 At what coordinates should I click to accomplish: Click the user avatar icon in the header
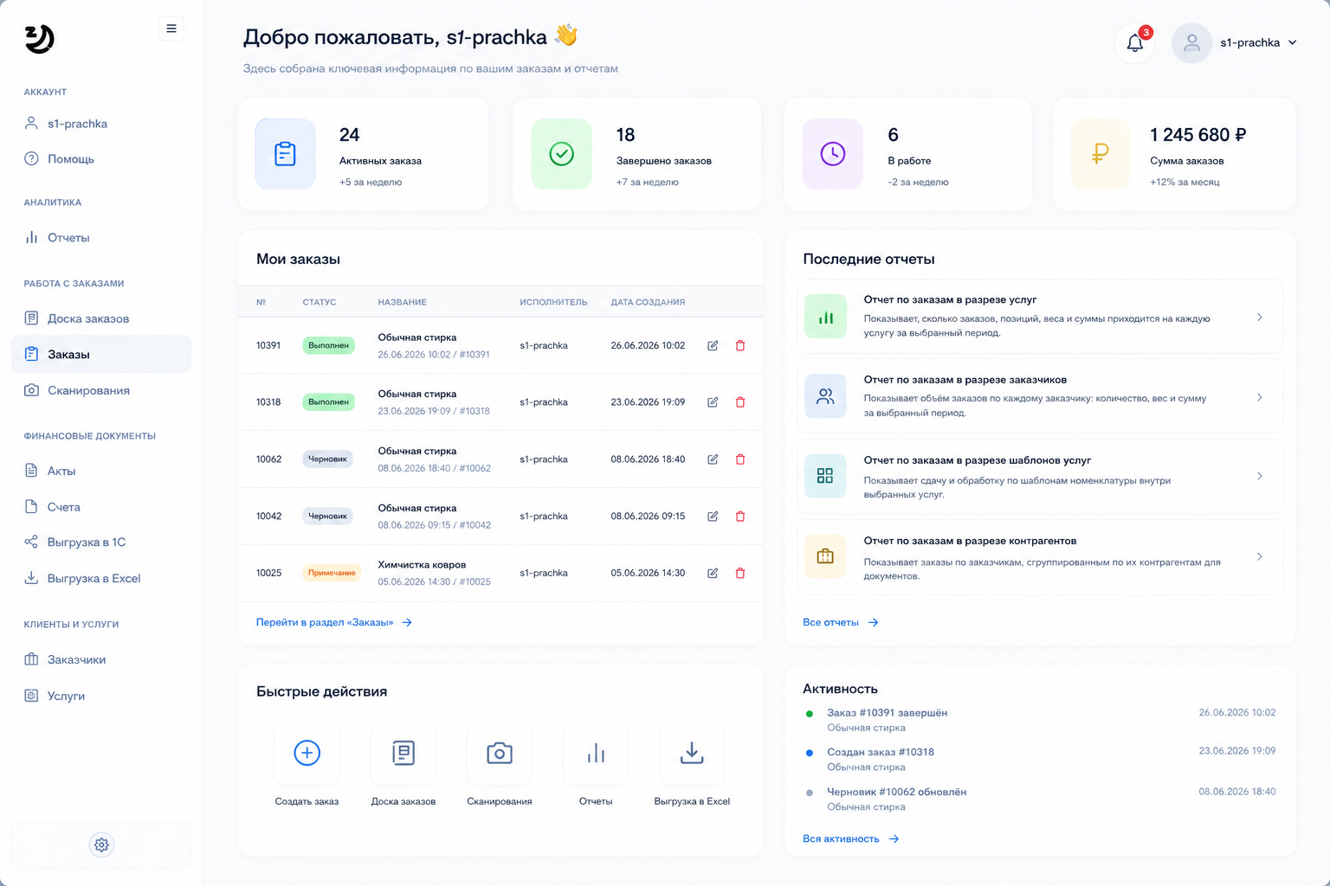click(x=1191, y=42)
